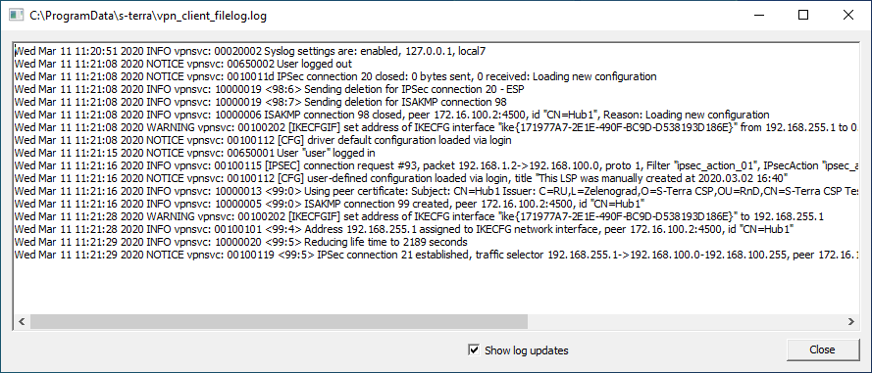Image resolution: width=872 pixels, height=373 pixels.
Task: Click the 'connection request #93' log line
Action: [436, 165]
